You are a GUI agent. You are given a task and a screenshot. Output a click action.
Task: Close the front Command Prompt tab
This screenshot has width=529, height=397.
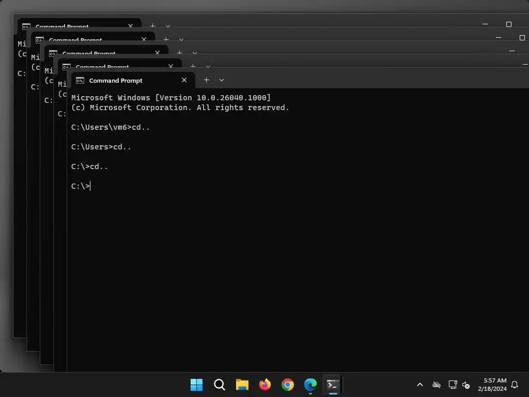pyautogui.click(x=184, y=80)
